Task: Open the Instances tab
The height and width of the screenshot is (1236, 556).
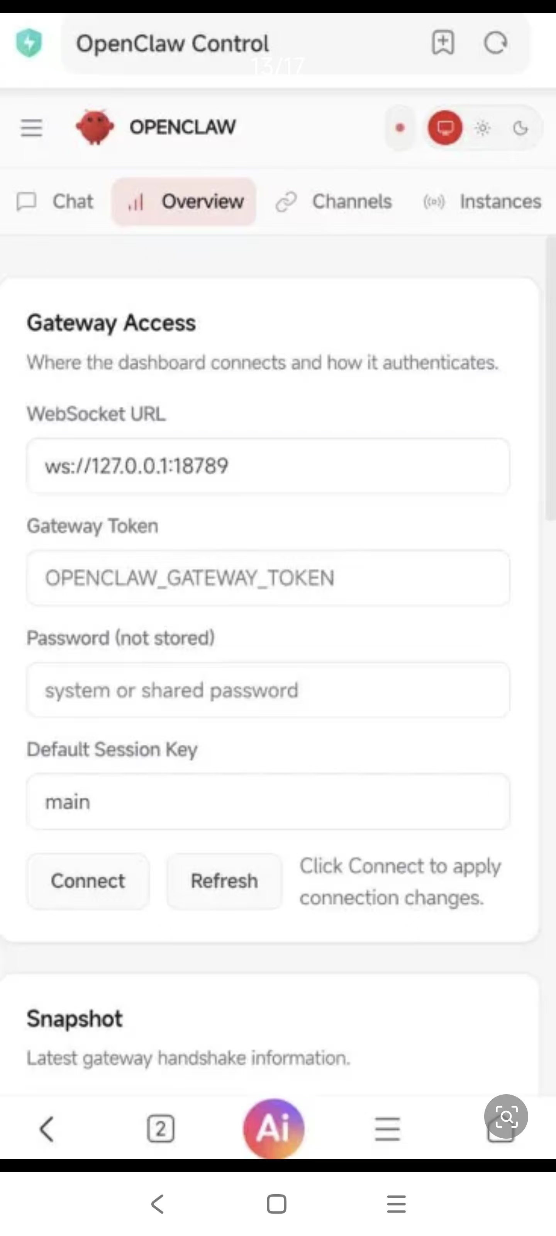Action: [x=482, y=202]
